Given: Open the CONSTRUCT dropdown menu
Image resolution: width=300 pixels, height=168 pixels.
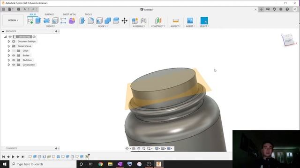Looking at the screenshot, I should [158, 26].
